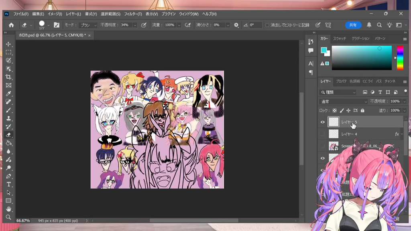Viewport: 411px width, 231px height.
Task: Click the rainbow hue slider strip
Action: click(x=400, y=58)
